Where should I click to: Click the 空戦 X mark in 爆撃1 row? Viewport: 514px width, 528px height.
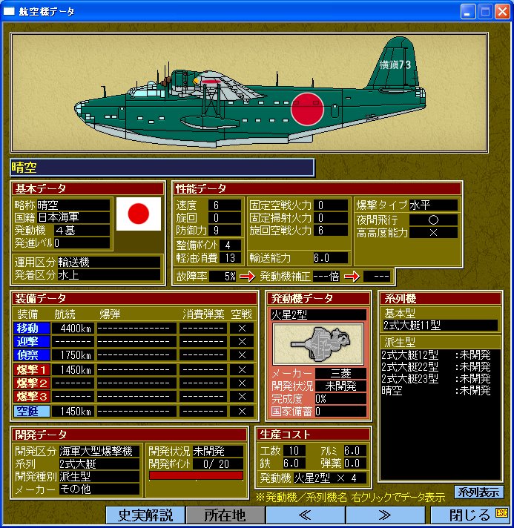coord(242,370)
